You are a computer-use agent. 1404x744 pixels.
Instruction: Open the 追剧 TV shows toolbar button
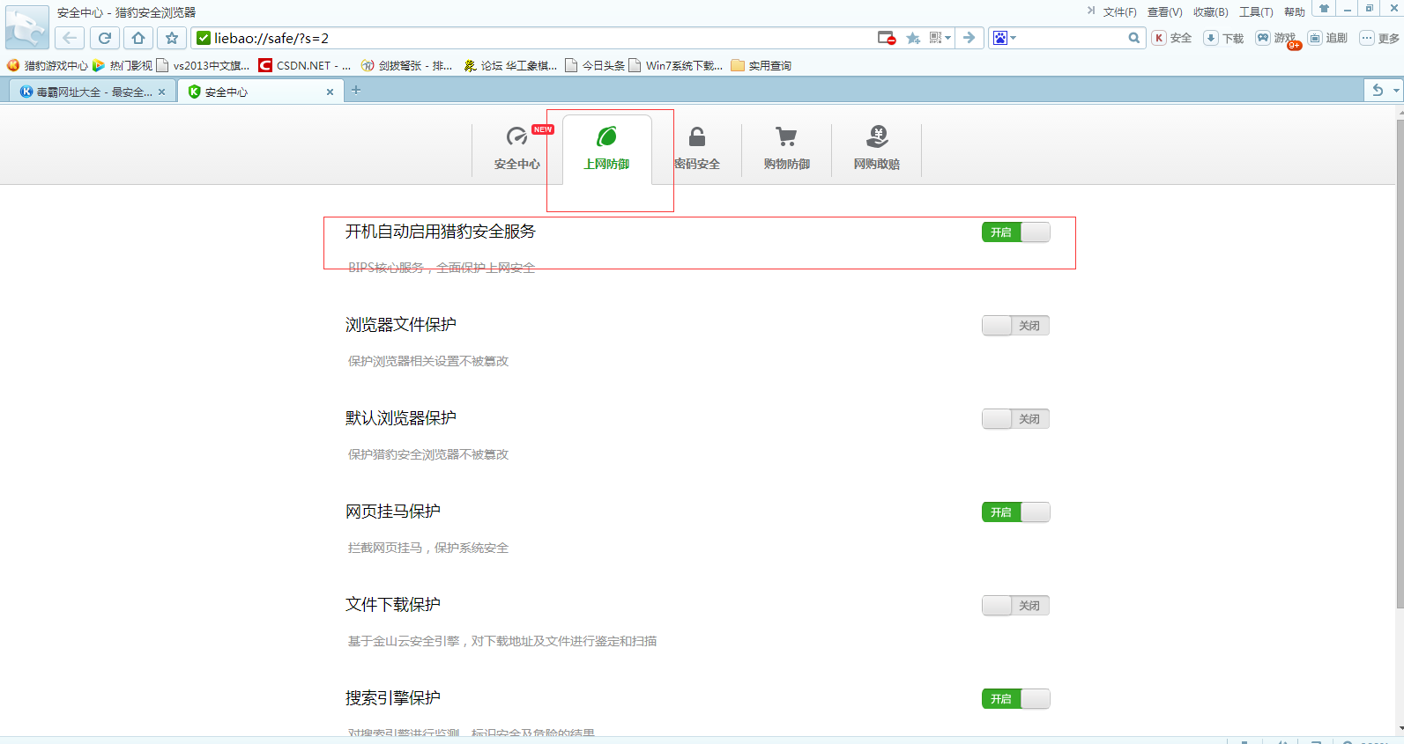(1328, 38)
